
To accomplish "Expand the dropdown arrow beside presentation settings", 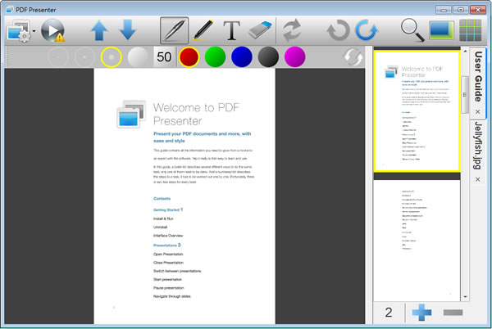I will pyautogui.click(x=34, y=30).
